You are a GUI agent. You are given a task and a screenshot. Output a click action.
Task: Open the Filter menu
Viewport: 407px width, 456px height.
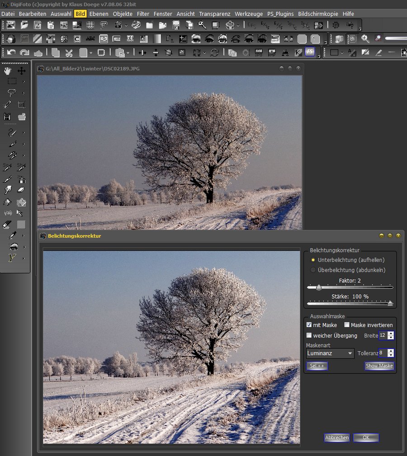click(x=143, y=14)
